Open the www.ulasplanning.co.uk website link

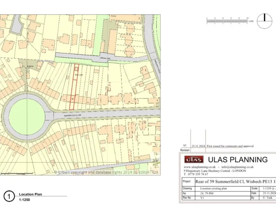click(x=199, y=167)
